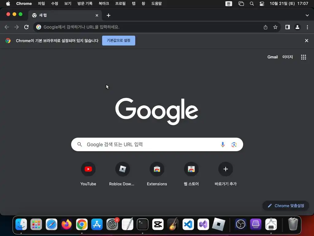Launch Safari from the Dock

52,224
